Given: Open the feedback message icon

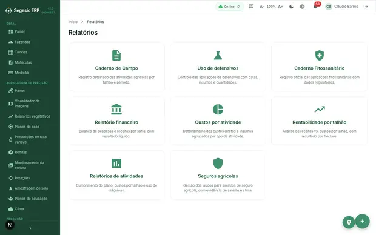Looking at the screenshot, I should tap(251, 7).
